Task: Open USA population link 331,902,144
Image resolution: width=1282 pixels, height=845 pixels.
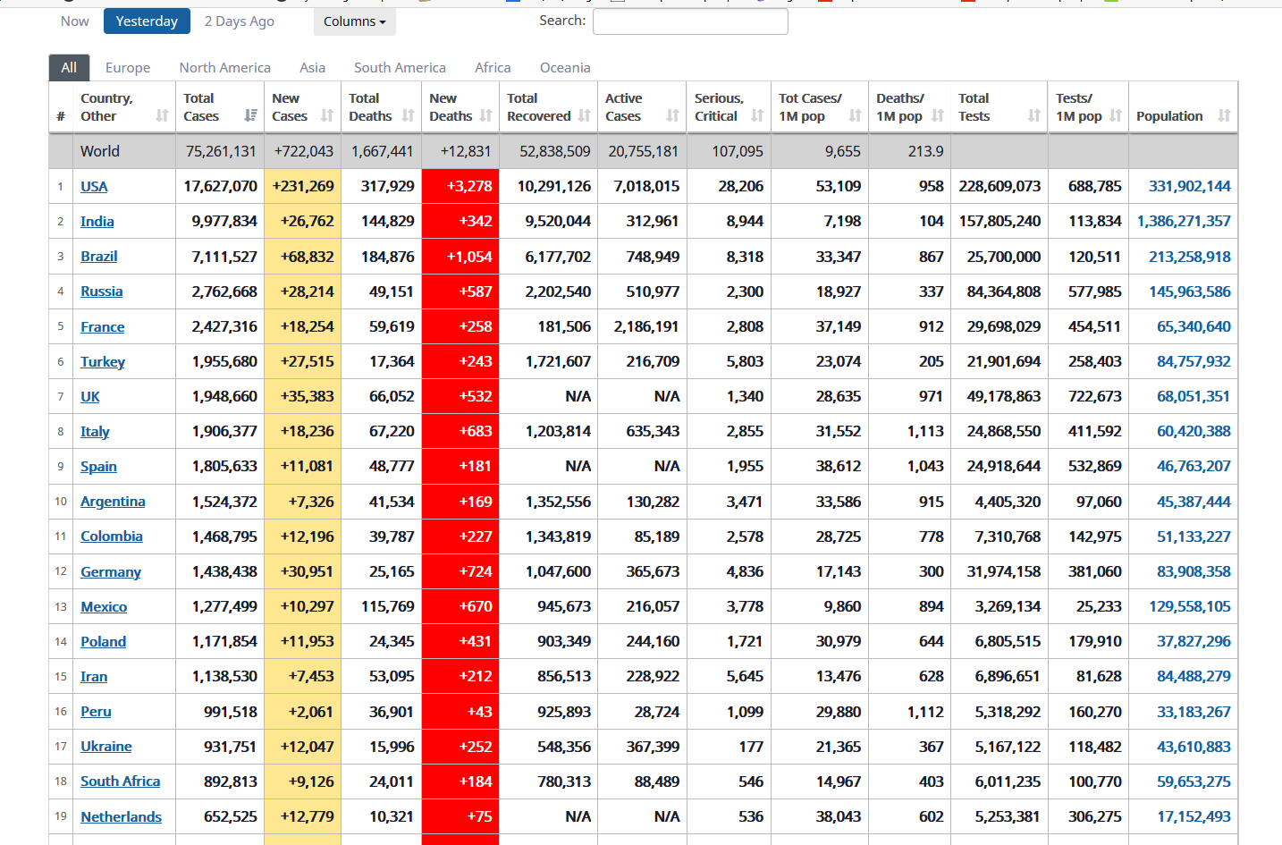Action: pos(1190,187)
